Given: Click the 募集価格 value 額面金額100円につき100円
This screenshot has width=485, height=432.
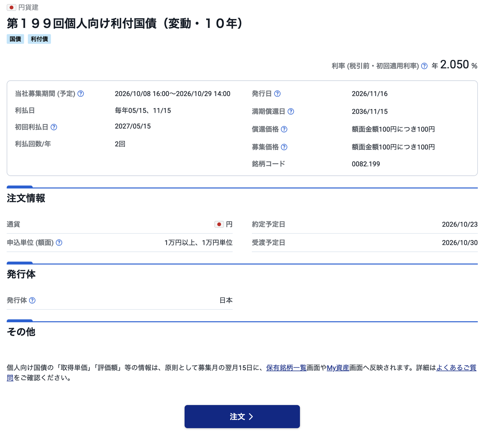Looking at the screenshot, I should [393, 147].
